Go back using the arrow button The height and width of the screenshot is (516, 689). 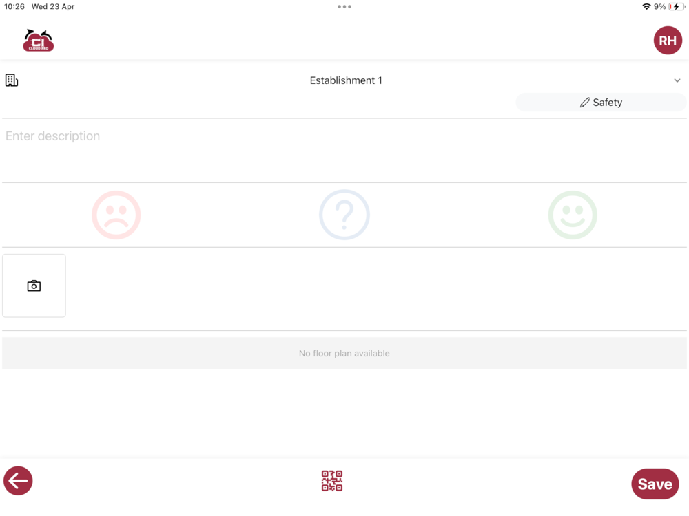tap(18, 481)
